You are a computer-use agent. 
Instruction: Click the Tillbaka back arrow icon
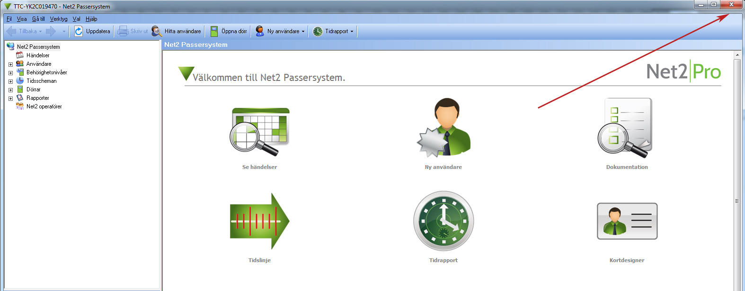(11, 31)
